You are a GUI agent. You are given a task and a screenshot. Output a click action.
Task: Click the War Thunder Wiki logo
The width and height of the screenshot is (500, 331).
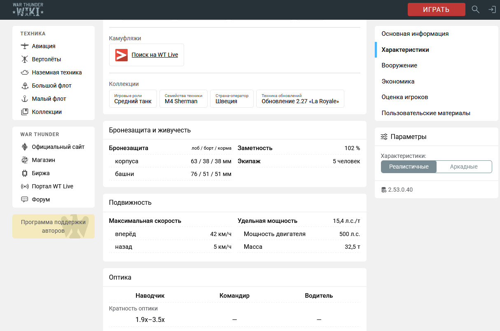tap(28, 9)
